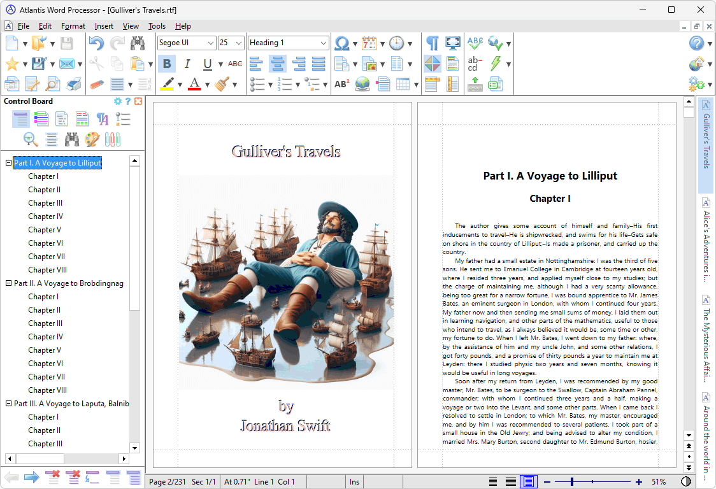The image size is (716, 489).
Task: Open the Clip Bank paperclips panel
Action: pyautogui.click(x=113, y=139)
